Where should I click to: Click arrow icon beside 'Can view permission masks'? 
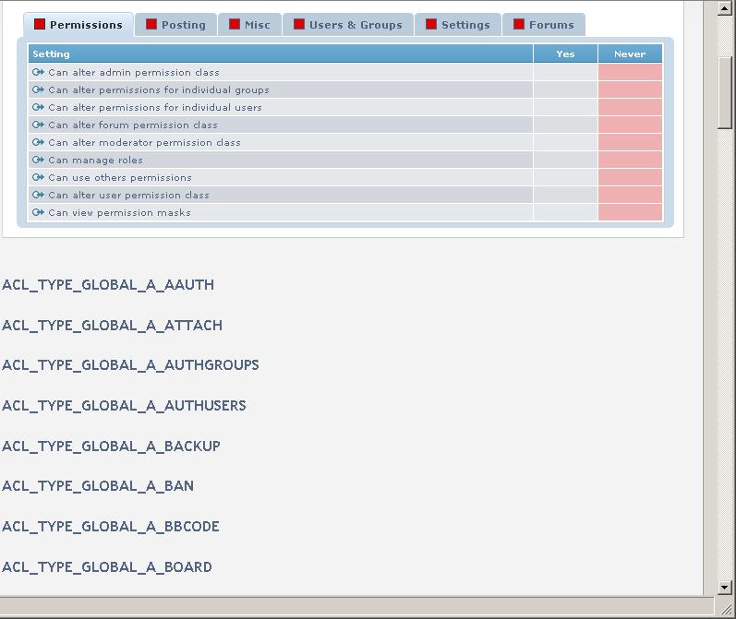[38, 212]
